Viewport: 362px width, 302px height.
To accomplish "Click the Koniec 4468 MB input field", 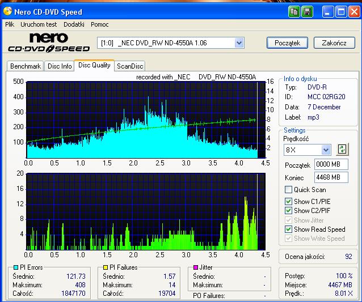I will click(331, 177).
